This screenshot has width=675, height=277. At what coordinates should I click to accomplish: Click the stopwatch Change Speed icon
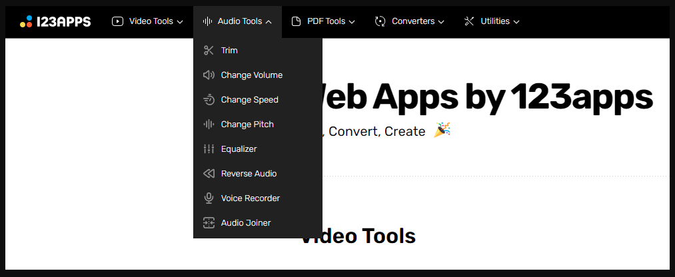pyautogui.click(x=209, y=100)
